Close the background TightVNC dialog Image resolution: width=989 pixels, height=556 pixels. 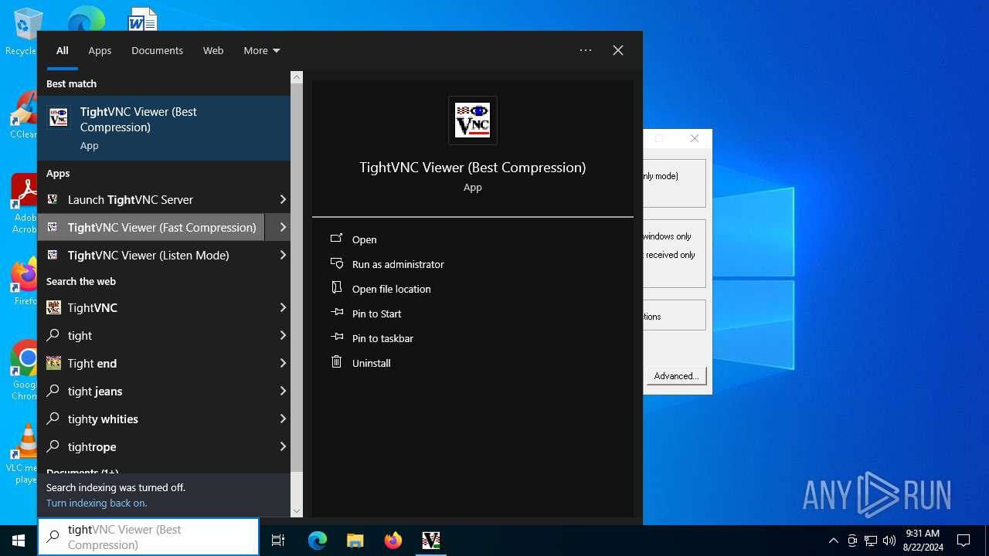coord(695,138)
